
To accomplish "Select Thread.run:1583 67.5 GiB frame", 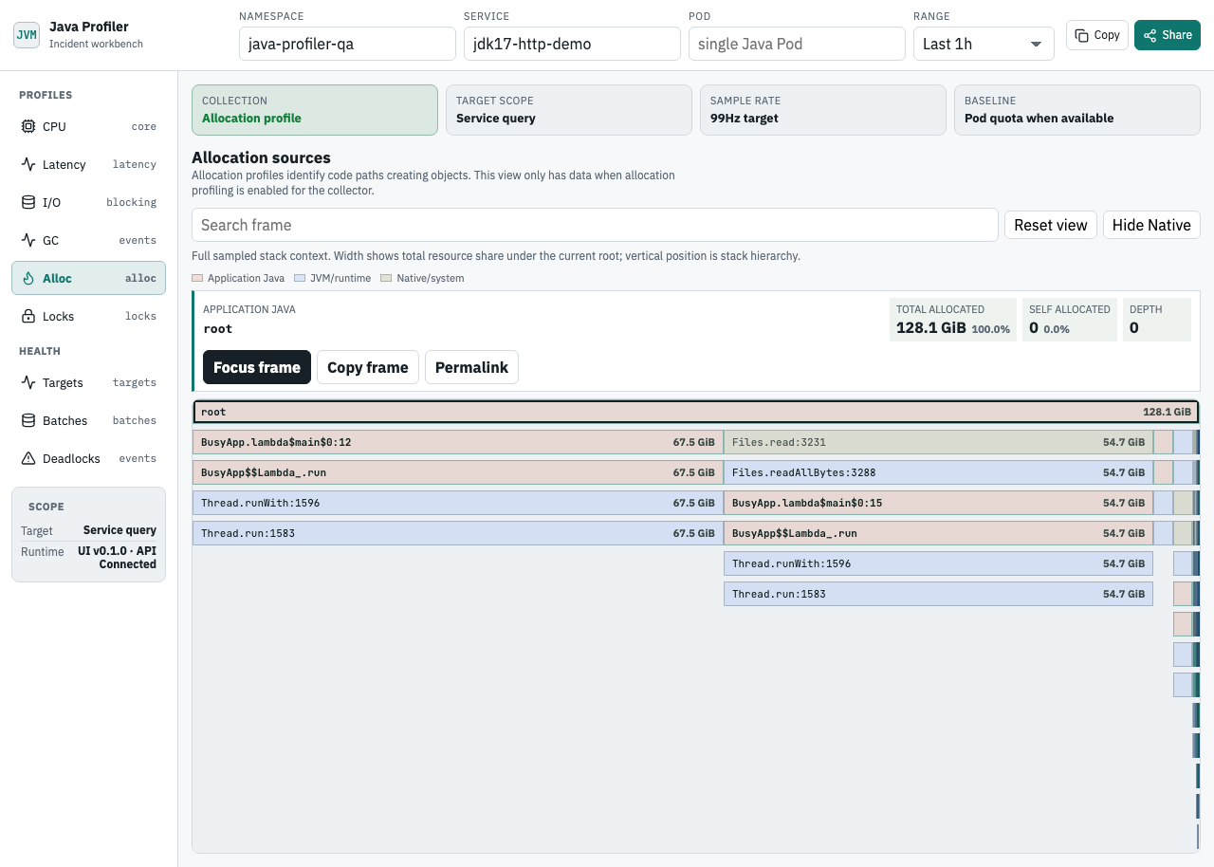I will (x=457, y=533).
